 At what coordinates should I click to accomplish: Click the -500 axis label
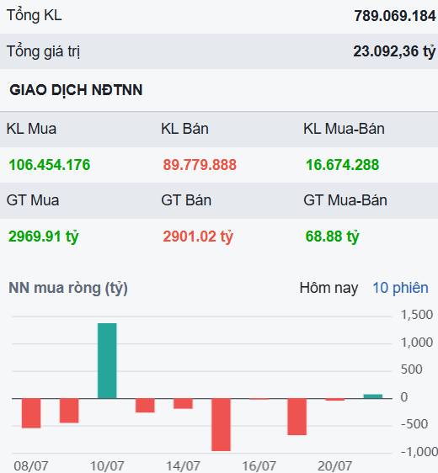coord(414,424)
